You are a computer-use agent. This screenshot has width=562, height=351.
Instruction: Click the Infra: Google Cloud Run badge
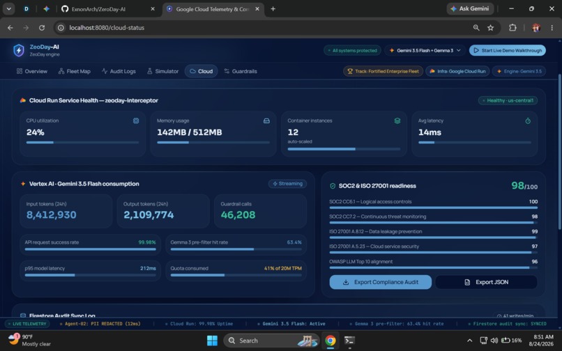[x=457, y=71]
